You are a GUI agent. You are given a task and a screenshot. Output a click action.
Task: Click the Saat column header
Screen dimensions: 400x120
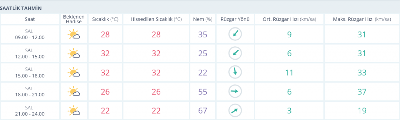(30, 19)
